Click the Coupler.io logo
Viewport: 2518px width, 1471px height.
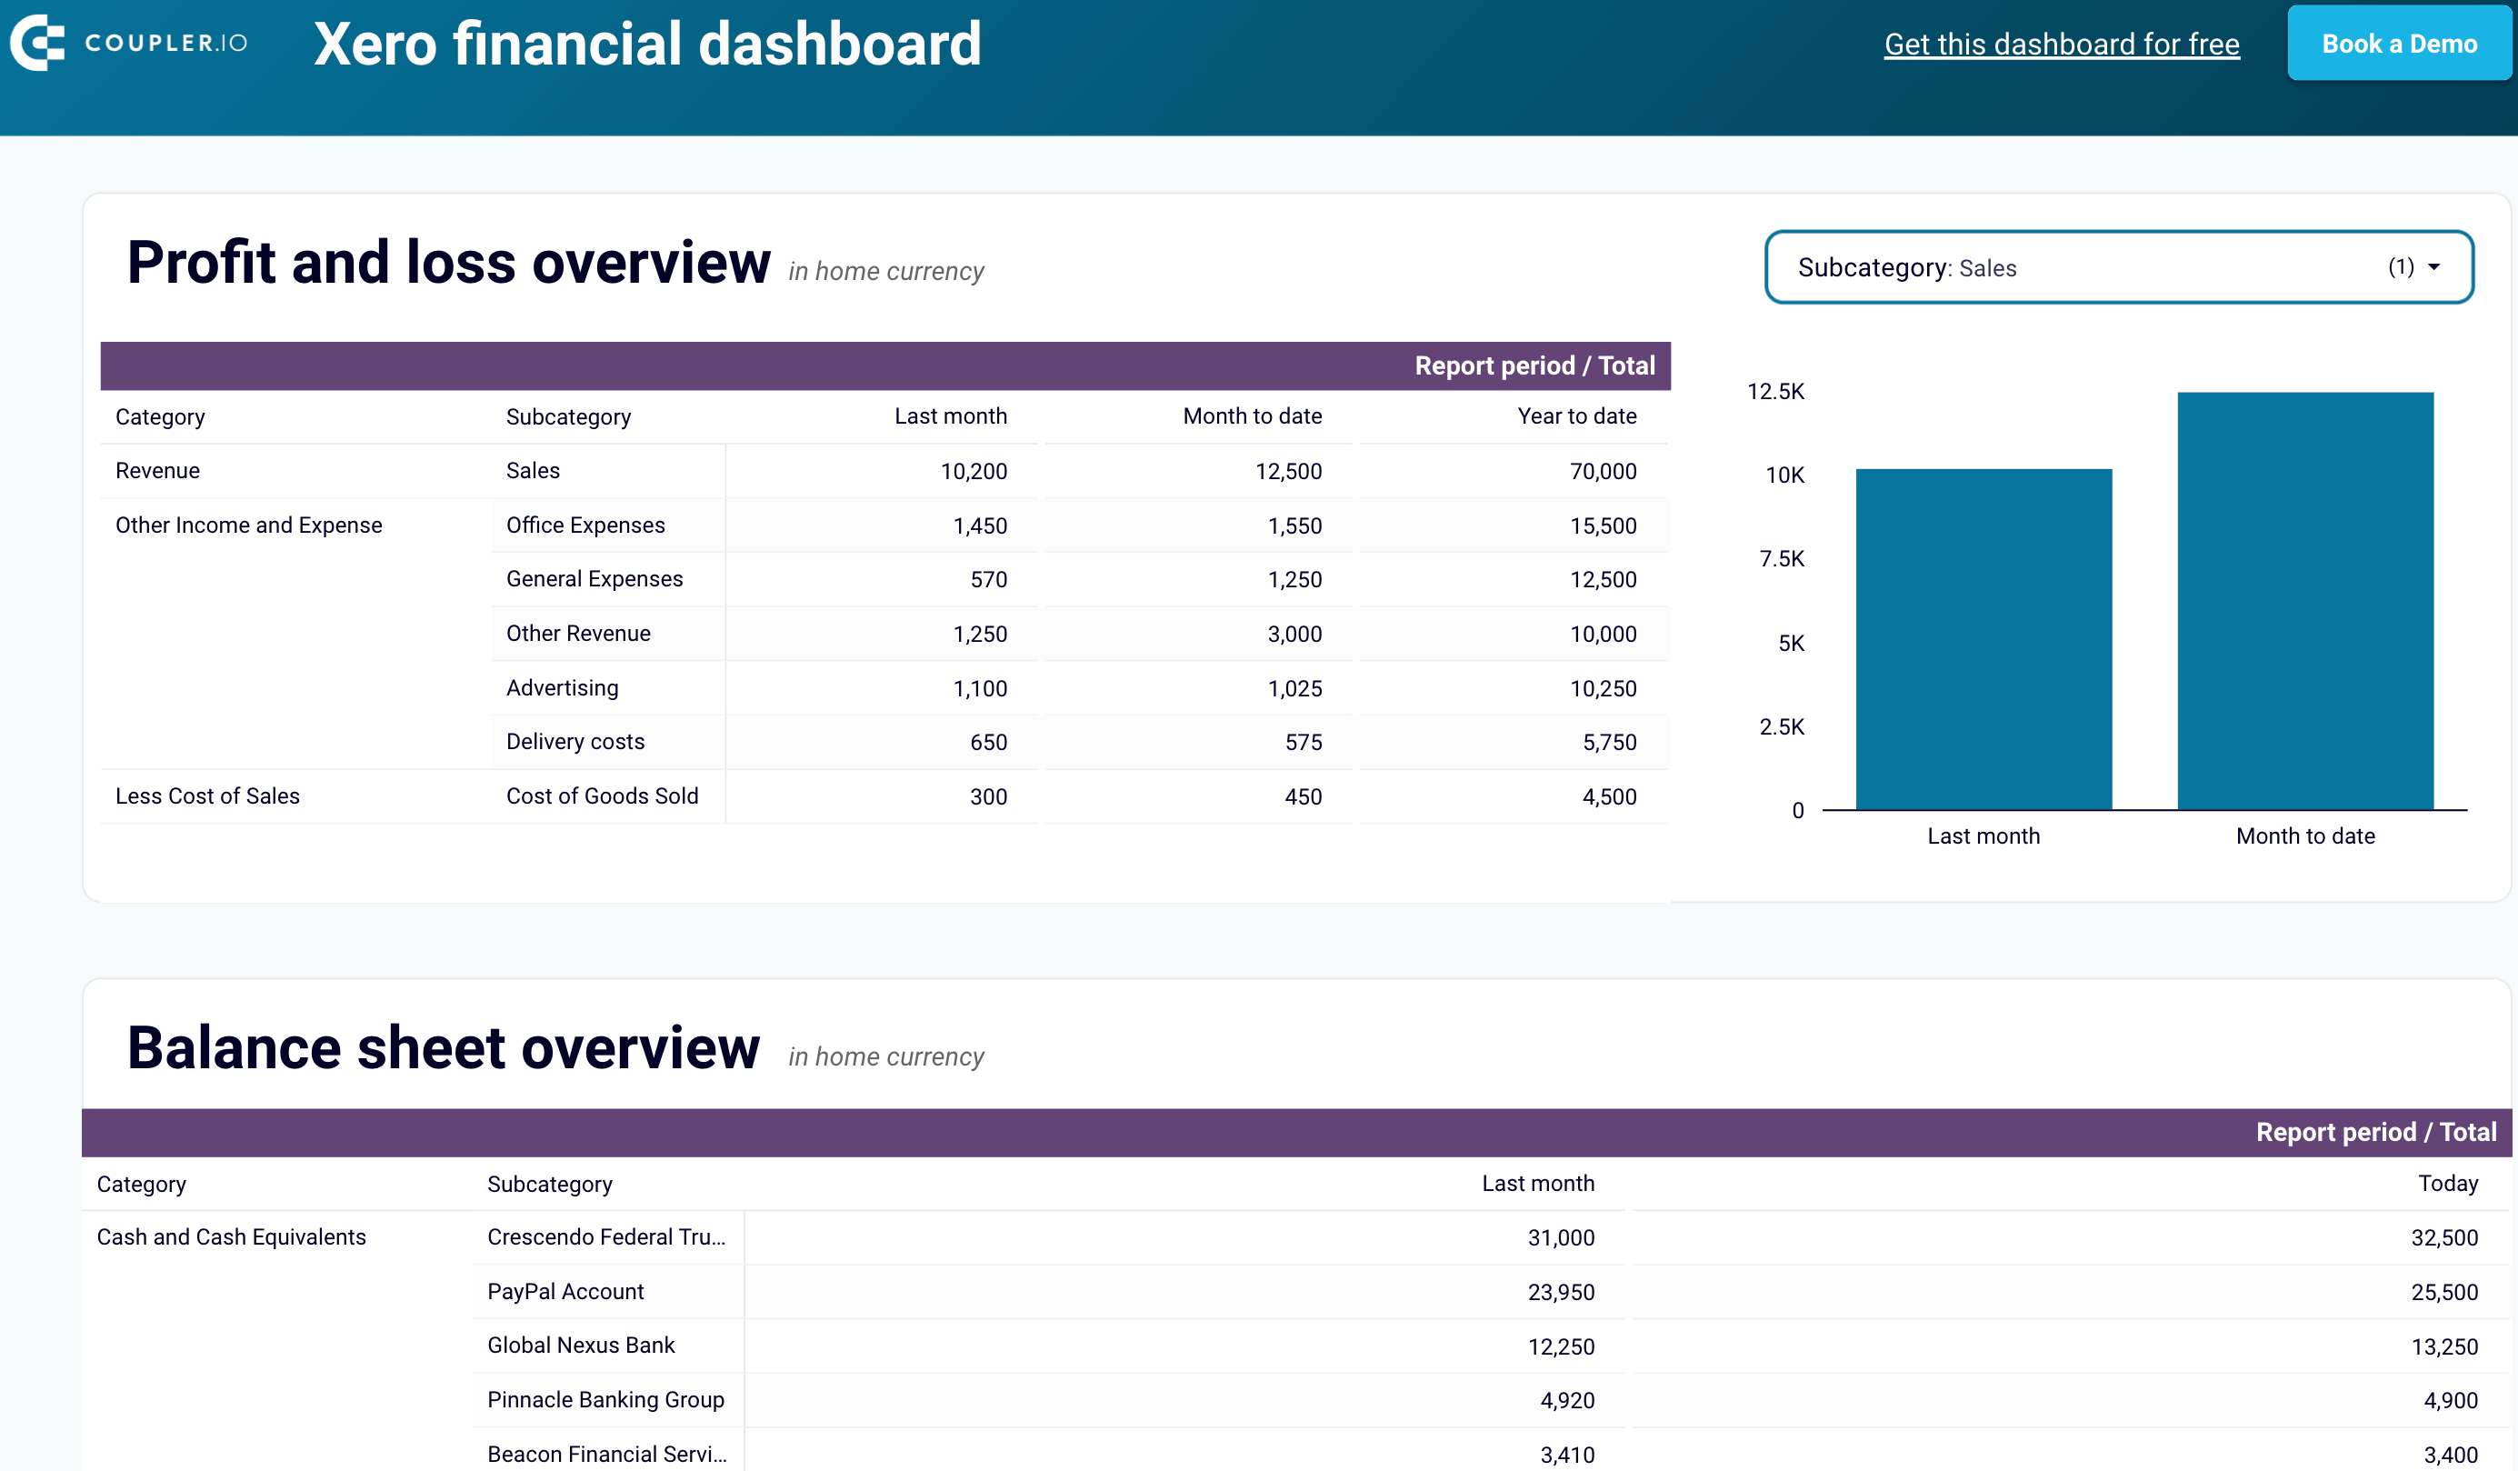pyautogui.click(x=130, y=43)
